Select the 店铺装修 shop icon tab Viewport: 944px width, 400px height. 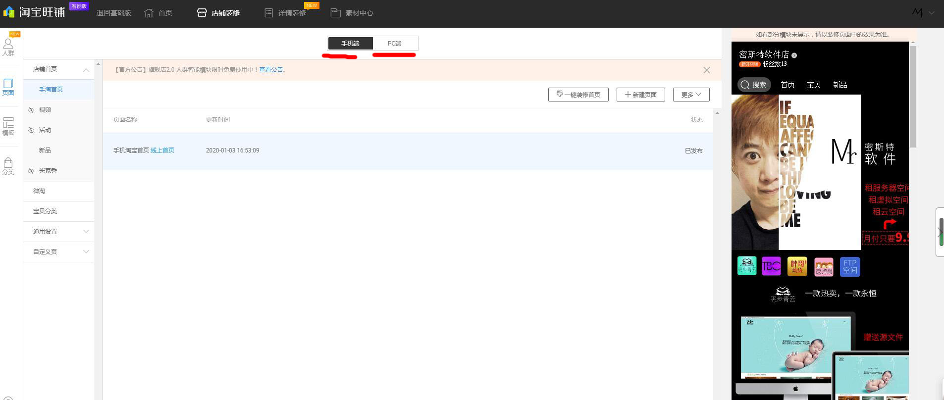point(202,13)
